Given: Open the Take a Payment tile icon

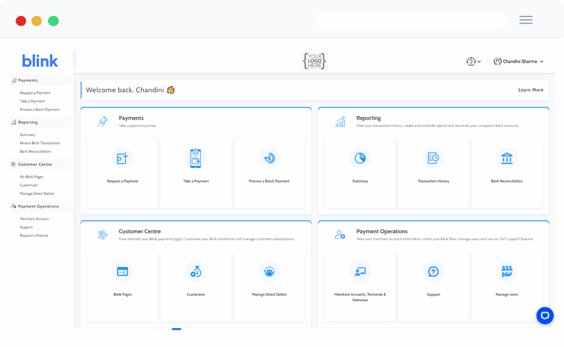Looking at the screenshot, I should [195, 158].
